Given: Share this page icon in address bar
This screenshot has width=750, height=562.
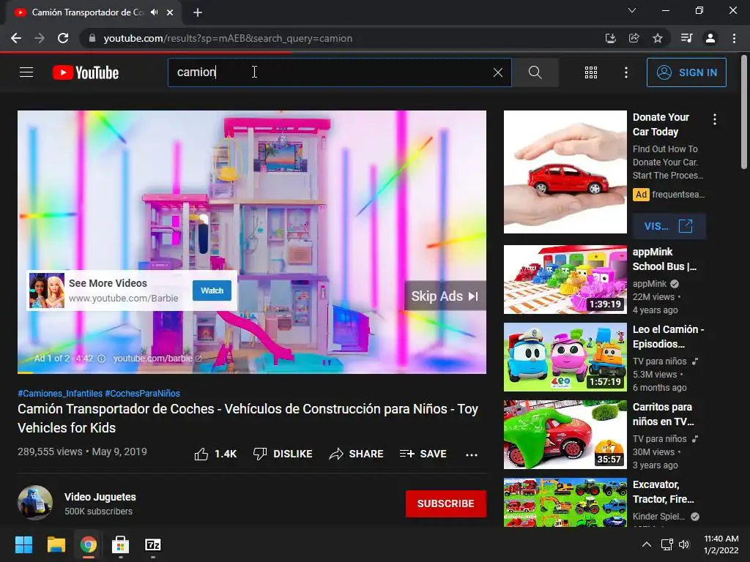Looking at the screenshot, I should point(634,38).
